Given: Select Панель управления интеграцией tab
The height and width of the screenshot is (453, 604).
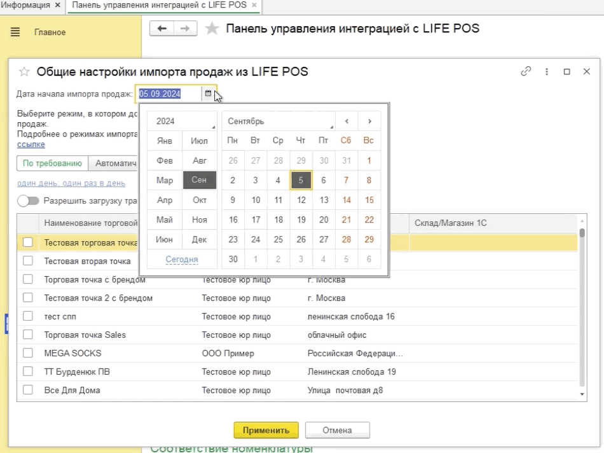Looking at the screenshot, I should point(159,5).
